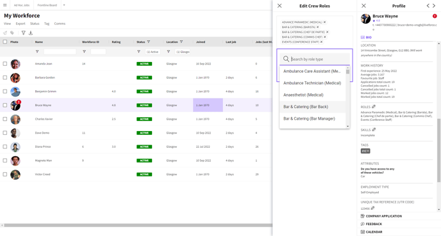
Task: Click the download export icon in the toolbar
Action: pyautogui.click(x=31, y=33)
